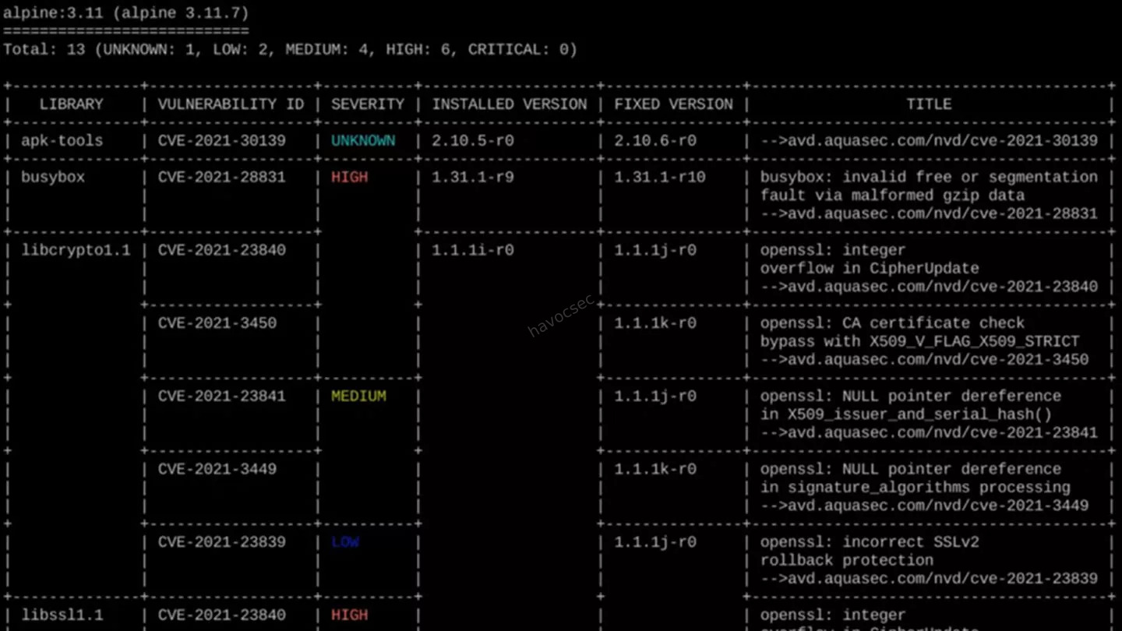The width and height of the screenshot is (1122, 631).
Task: Select the FIXED VERSION column header
Action: pos(673,104)
